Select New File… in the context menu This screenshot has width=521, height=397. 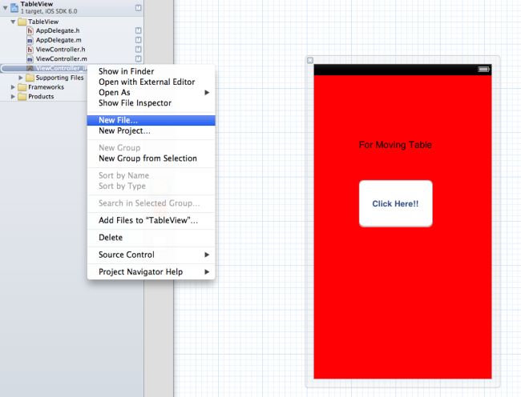click(x=151, y=120)
